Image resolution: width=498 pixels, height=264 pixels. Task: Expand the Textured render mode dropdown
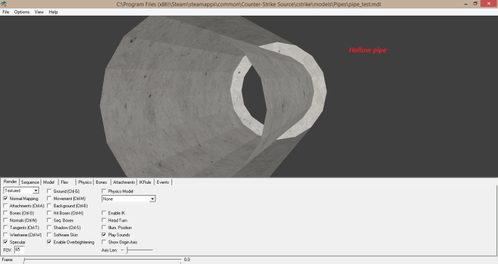click(x=21, y=190)
